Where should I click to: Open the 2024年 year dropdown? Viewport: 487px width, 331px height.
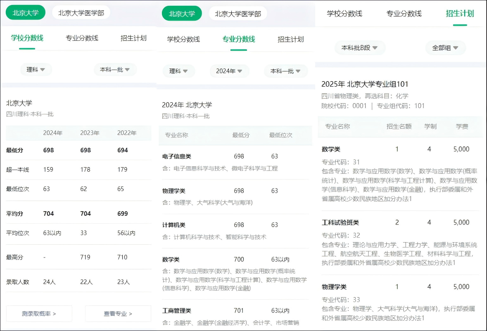click(229, 71)
